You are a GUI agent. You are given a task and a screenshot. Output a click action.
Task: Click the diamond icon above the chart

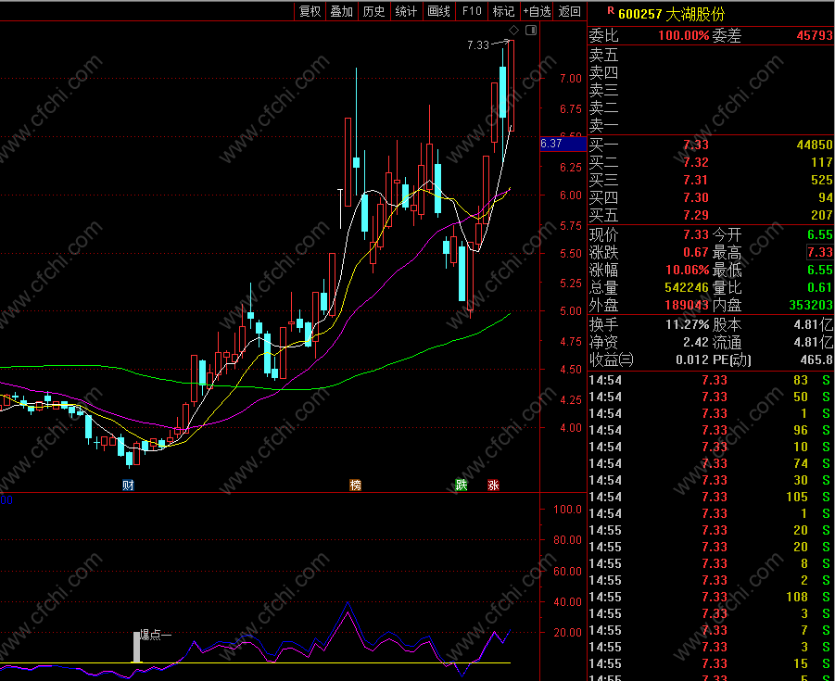pyautogui.click(x=514, y=30)
